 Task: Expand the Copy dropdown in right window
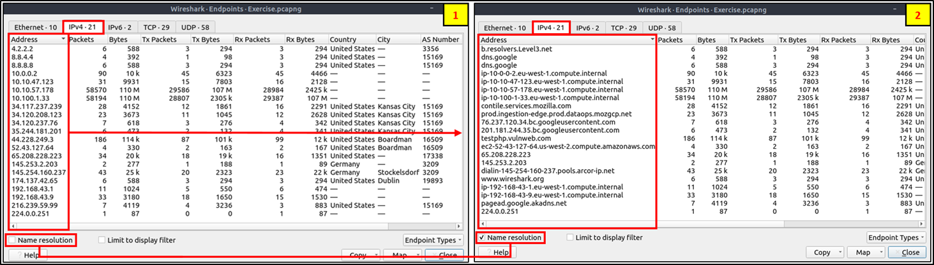827,252
